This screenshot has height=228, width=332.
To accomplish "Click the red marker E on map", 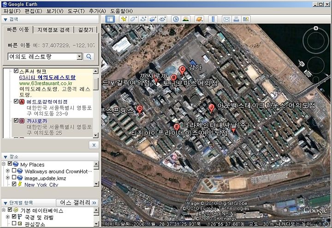I will [x=177, y=127].
